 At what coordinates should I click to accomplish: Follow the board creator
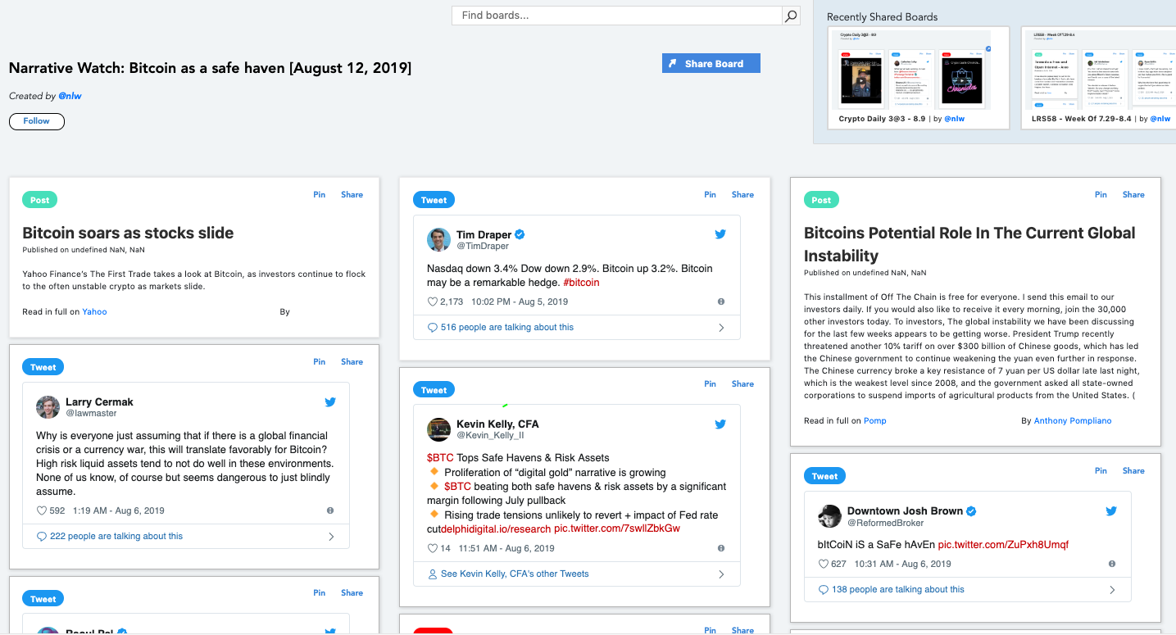pyautogui.click(x=37, y=121)
